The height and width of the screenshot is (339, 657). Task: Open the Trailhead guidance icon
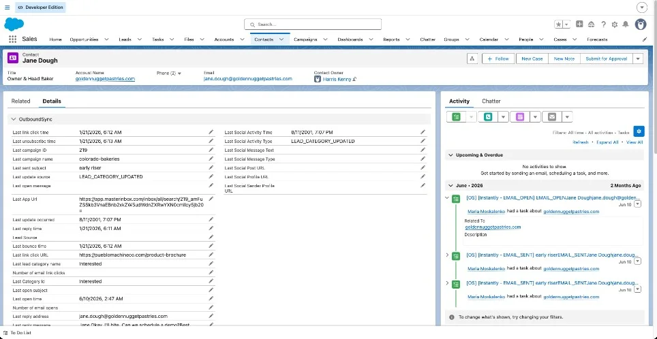[591, 25]
